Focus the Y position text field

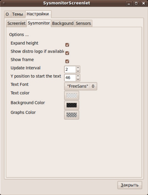70,78
